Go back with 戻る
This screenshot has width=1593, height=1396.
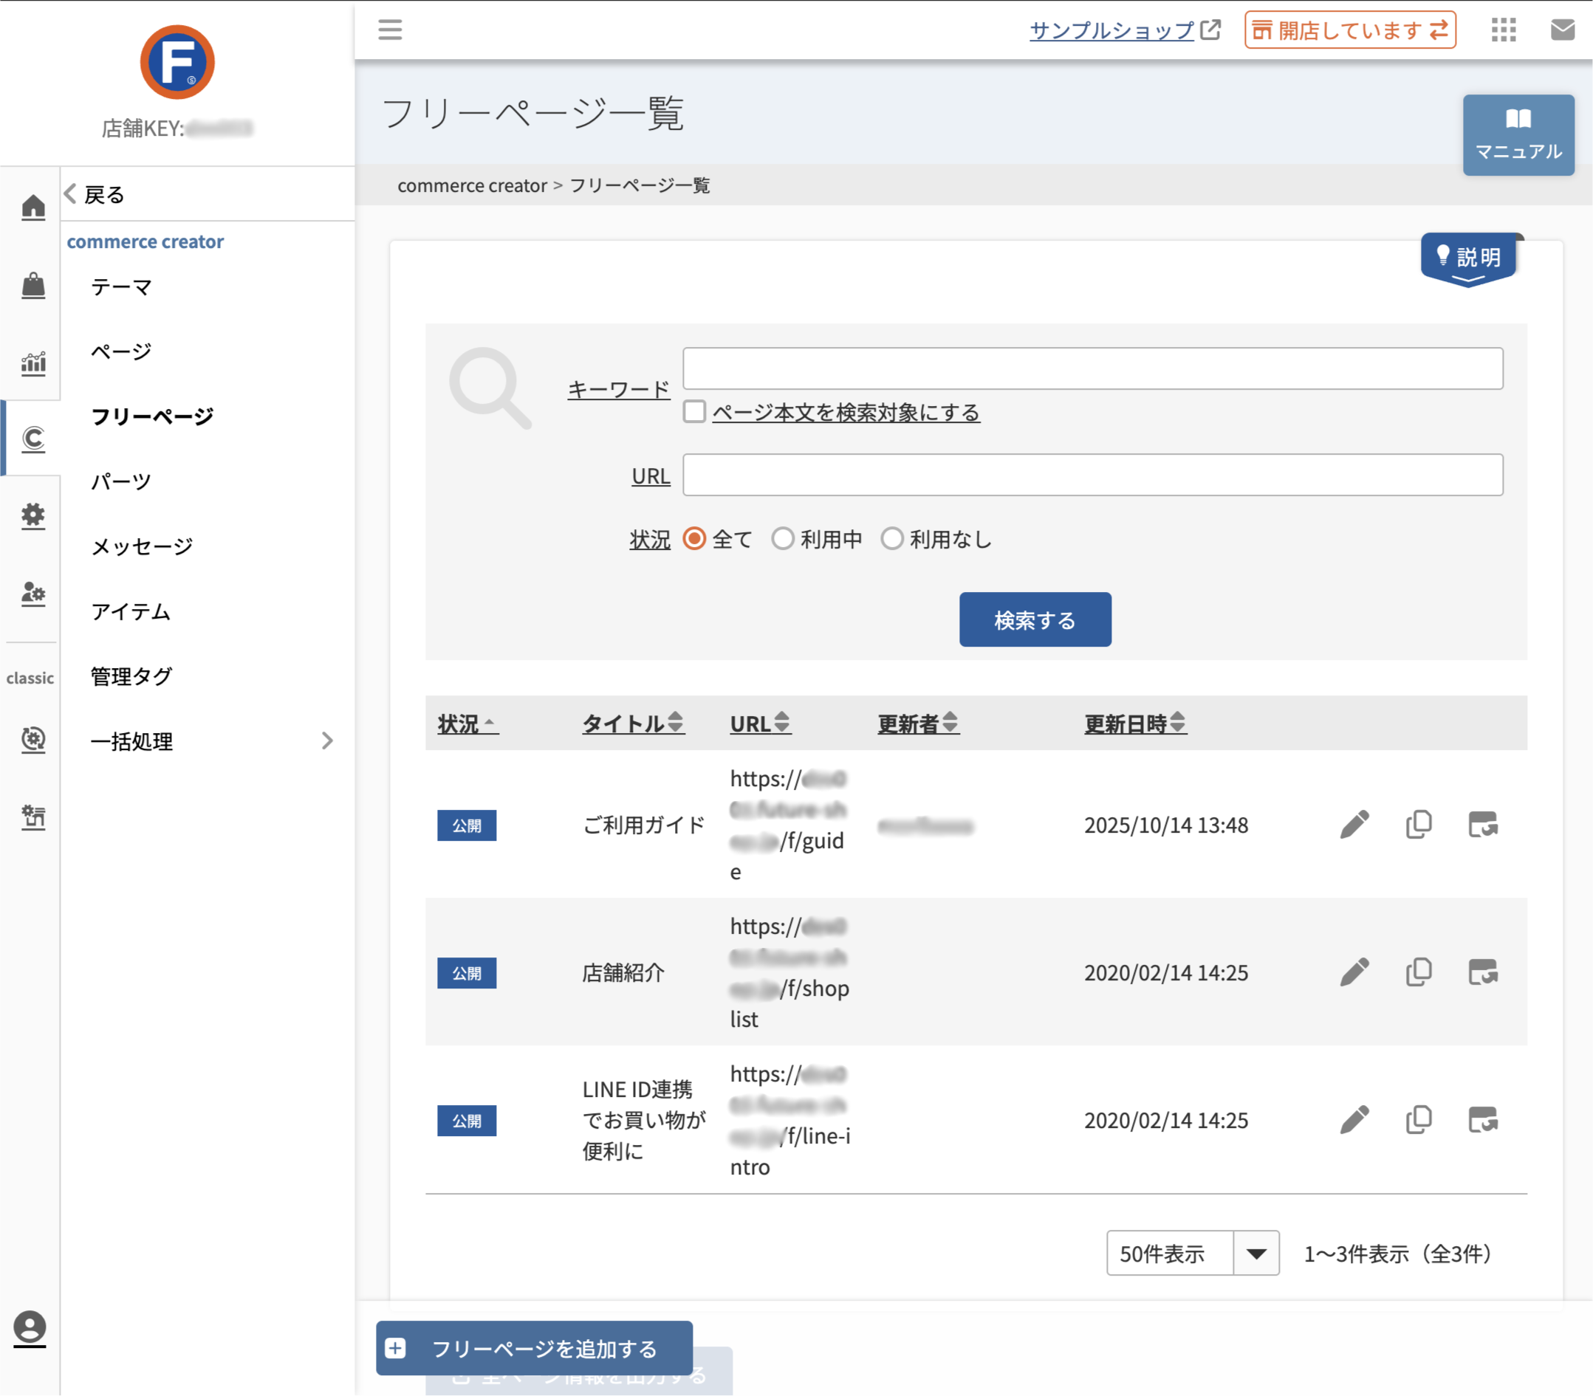(95, 194)
